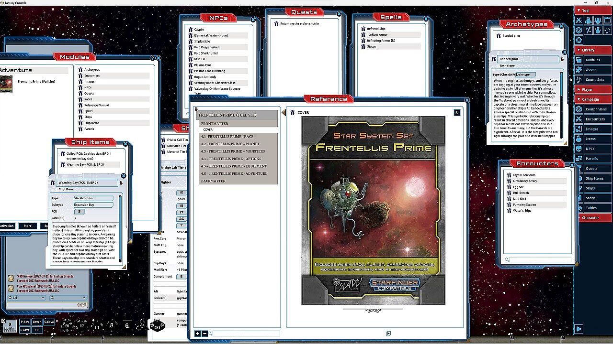The image size is (613, 344).
Task: Toggle the lock on the Bonded pilot record
Action: coord(562,59)
